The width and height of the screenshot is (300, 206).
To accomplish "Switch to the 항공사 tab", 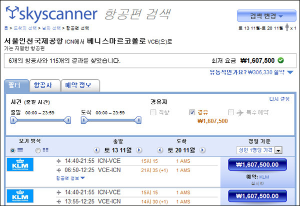I will click(x=45, y=85).
